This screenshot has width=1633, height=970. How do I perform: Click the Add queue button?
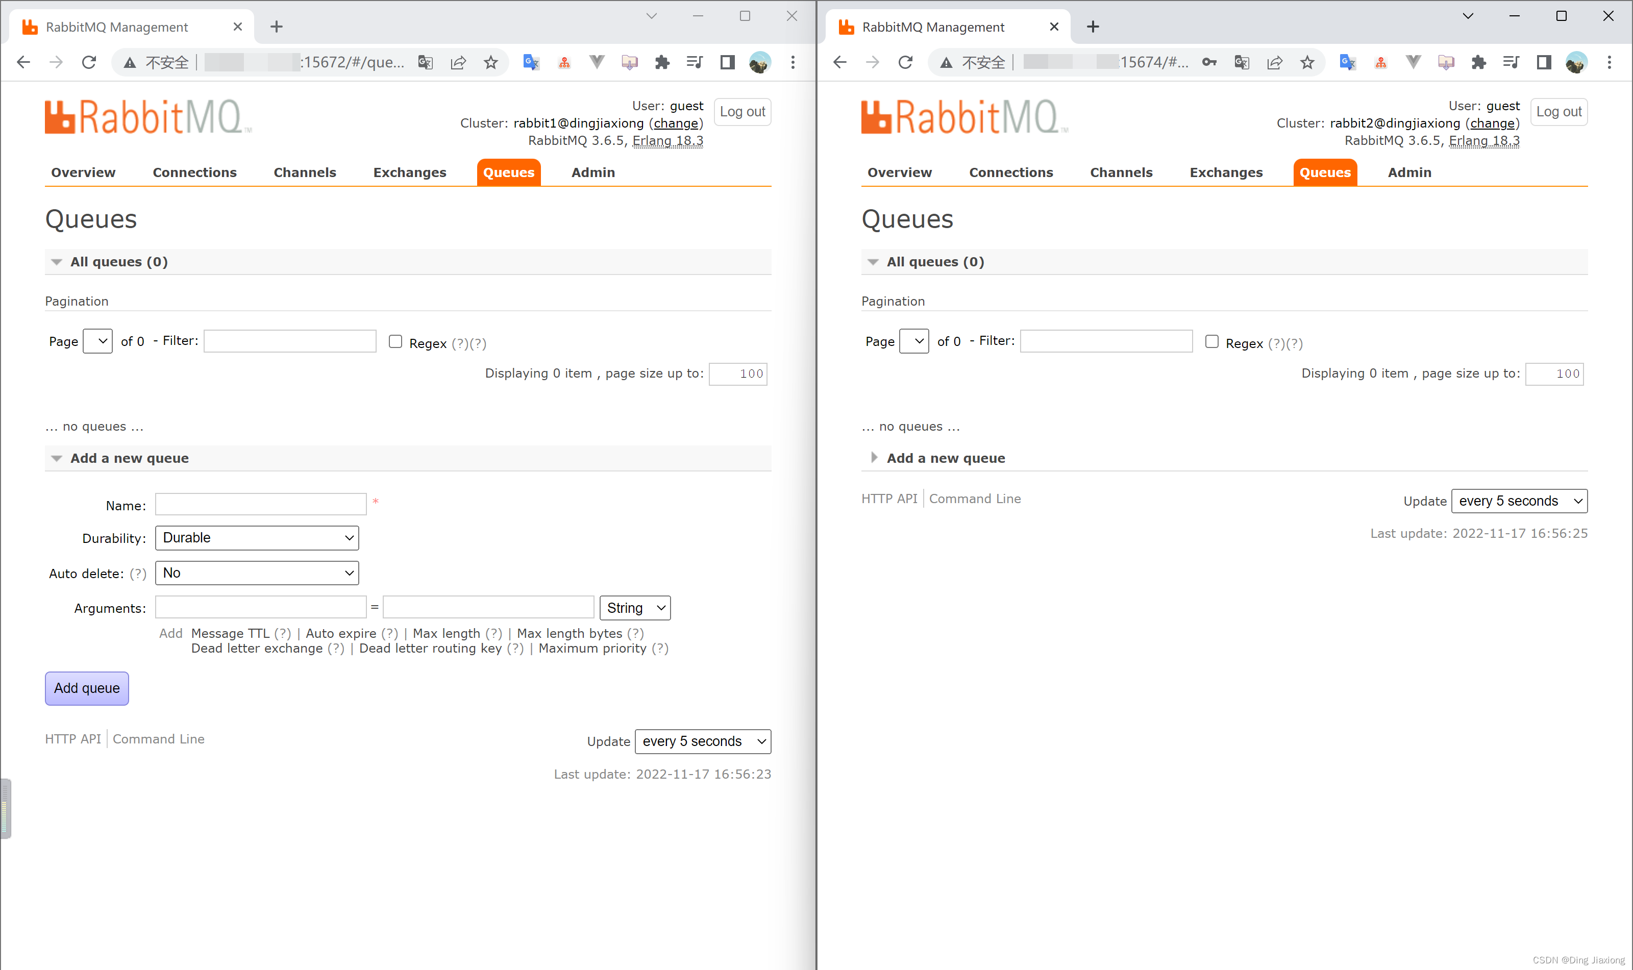point(87,688)
